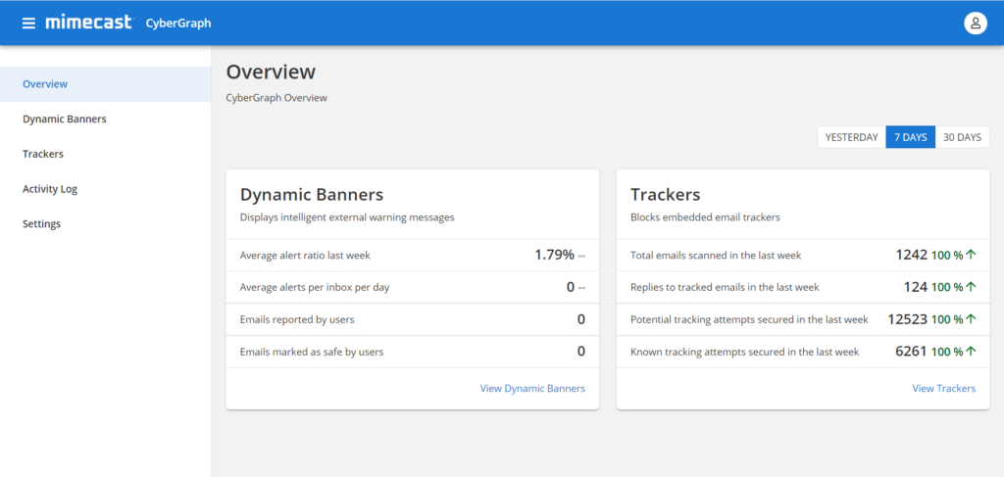
Task: Switch to the 30 DAYS time range
Action: click(x=962, y=137)
